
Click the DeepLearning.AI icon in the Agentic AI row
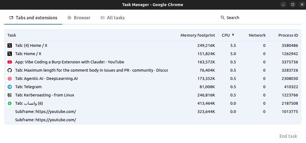[x=10, y=79]
